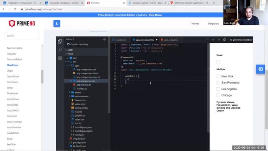Open the AutoComplete component page

(15, 48)
